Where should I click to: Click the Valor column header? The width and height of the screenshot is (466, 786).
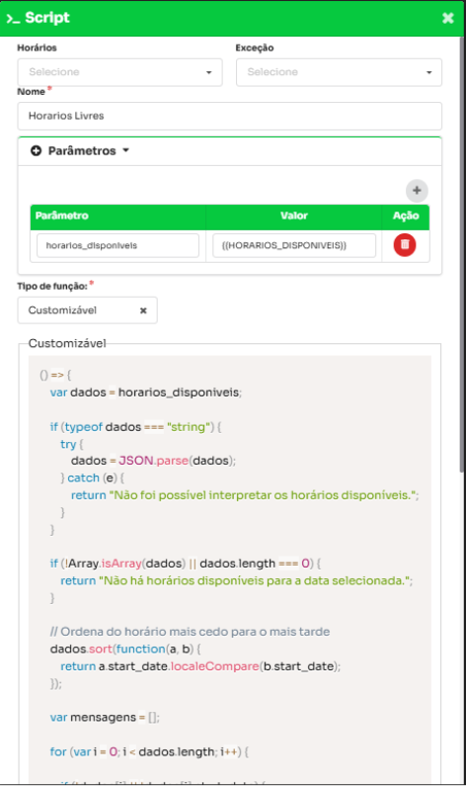tap(294, 216)
